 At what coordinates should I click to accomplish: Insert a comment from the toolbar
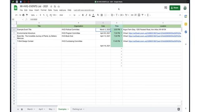(x=135, y=15)
